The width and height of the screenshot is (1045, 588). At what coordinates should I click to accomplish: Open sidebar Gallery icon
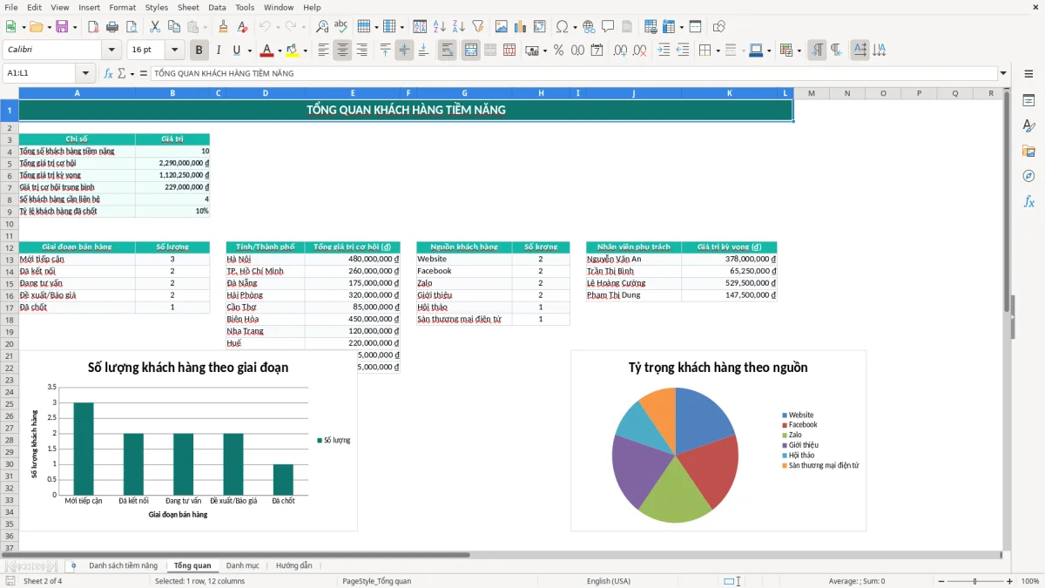pyautogui.click(x=1028, y=151)
